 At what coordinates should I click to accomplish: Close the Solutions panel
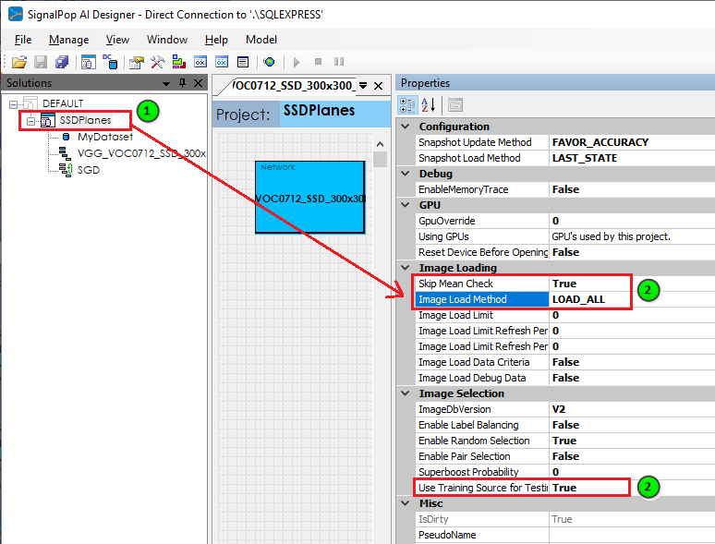(198, 83)
